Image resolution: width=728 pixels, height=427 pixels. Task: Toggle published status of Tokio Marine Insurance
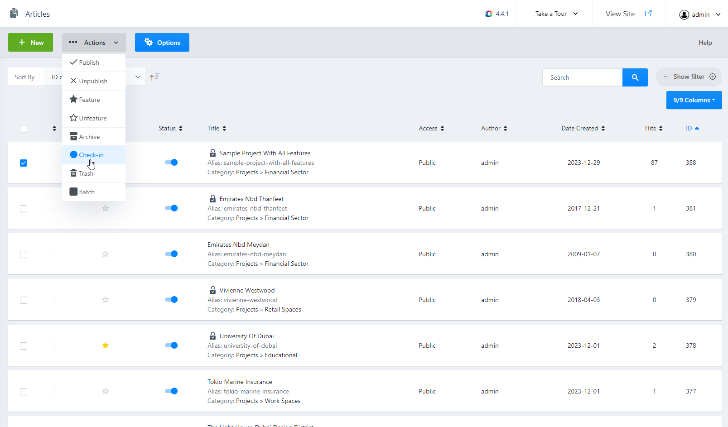171,391
